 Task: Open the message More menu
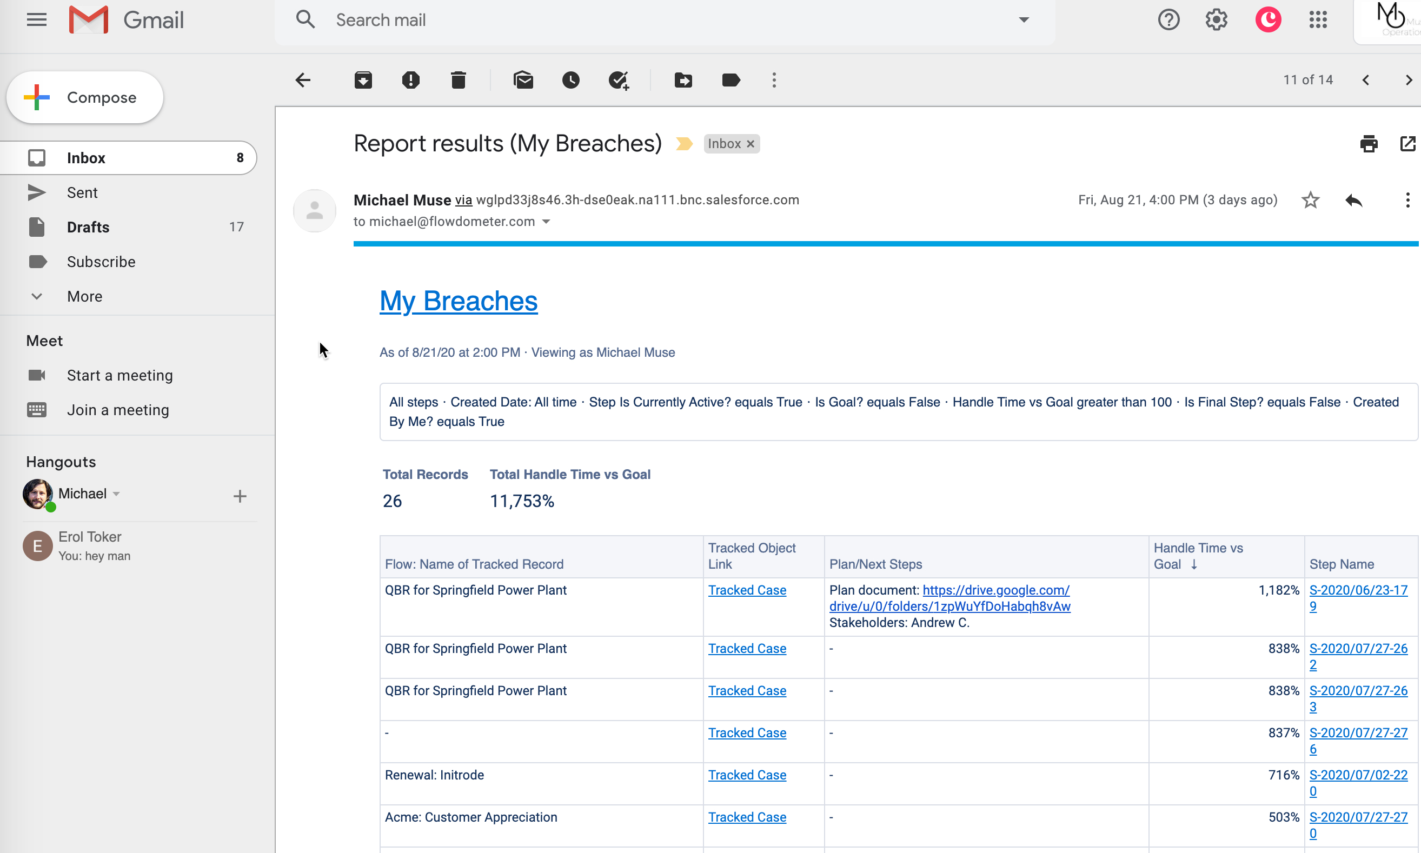pyautogui.click(x=1407, y=200)
